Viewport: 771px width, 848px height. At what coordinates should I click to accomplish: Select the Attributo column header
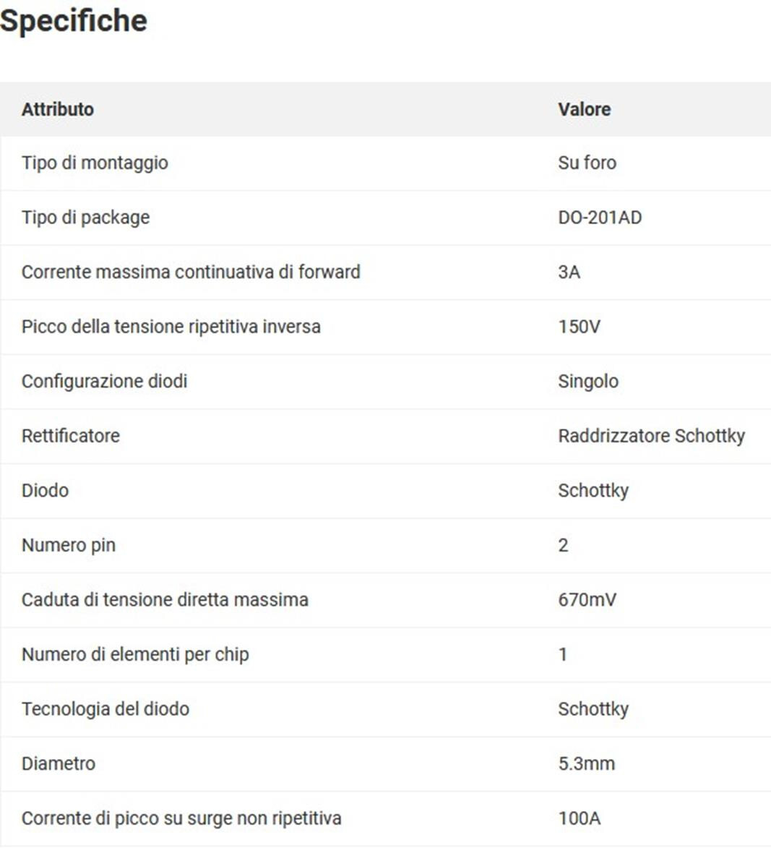click(58, 109)
